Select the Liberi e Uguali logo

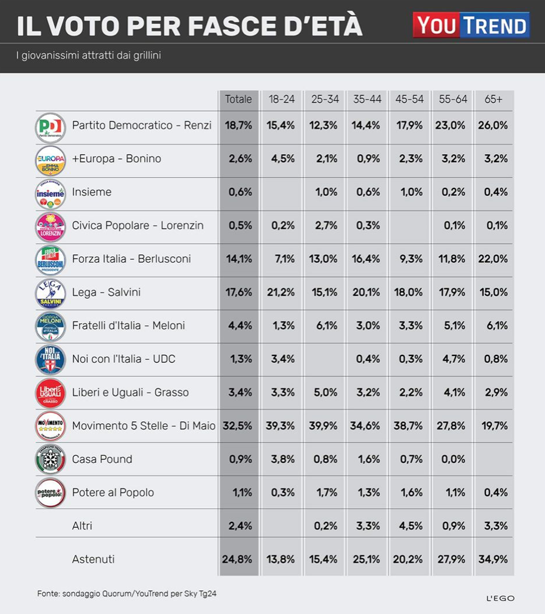(x=51, y=392)
